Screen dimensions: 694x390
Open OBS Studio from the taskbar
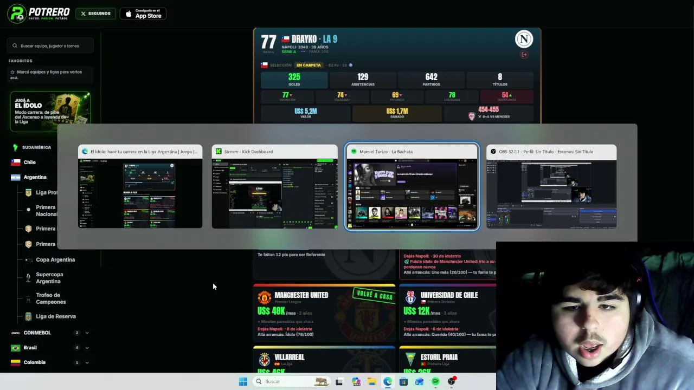(x=451, y=381)
